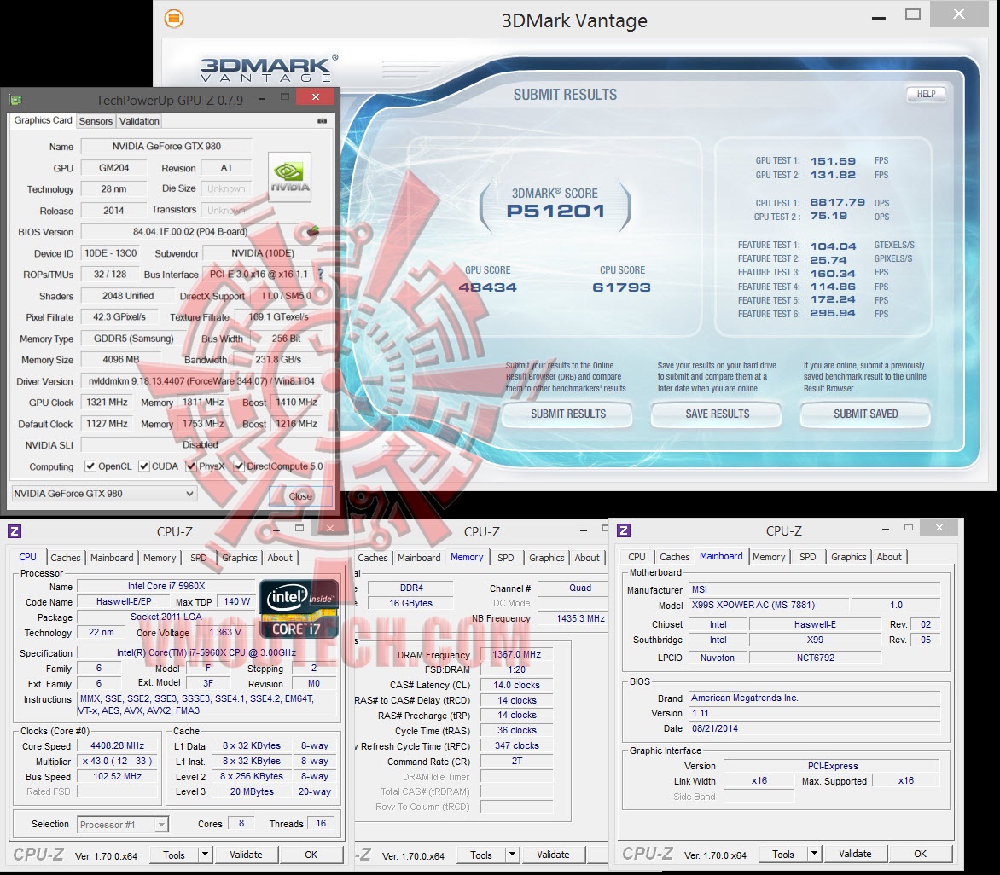Open the Tools dropdown arrow in CPU window

[205, 855]
